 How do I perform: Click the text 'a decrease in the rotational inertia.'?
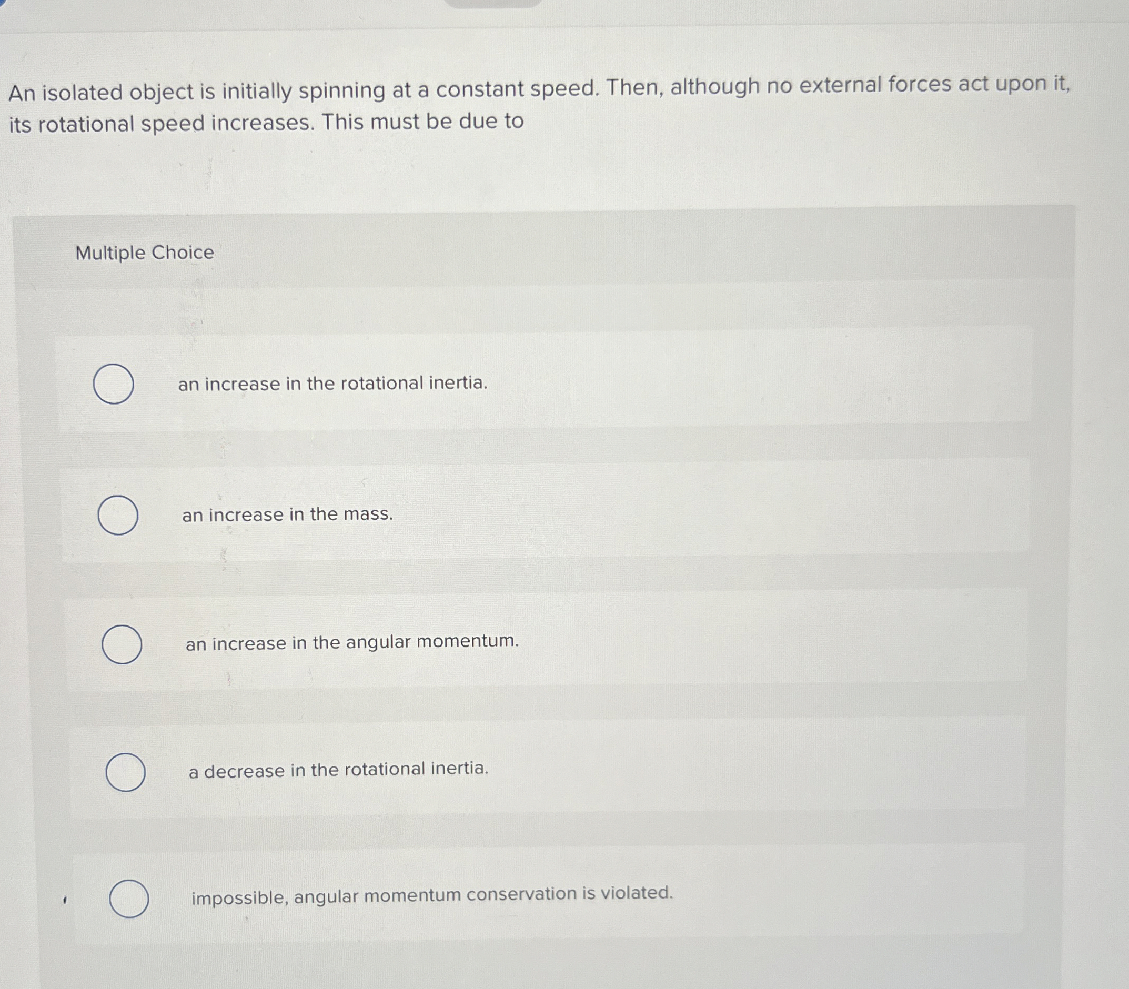(338, 769)
